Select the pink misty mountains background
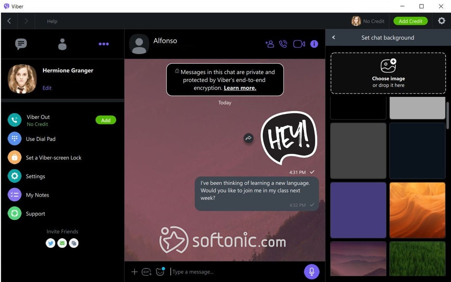The height and width of the screenshot is (282, 451). [x=358, y=259]
